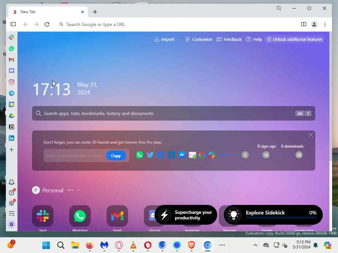Dismiss the invite friends banner
Viewport: 338px width, 253px height.
311,135
